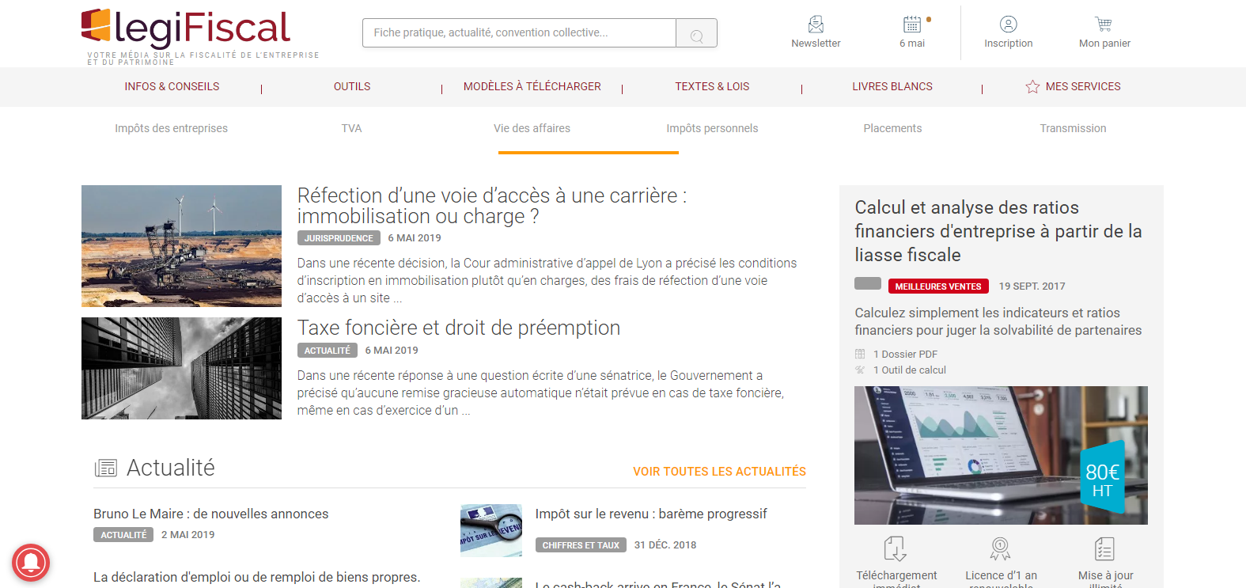The height and width of the screenshot is (588, 1246).
Task: Click the Mise à jour checklist icon
Action: [1105, 548]
